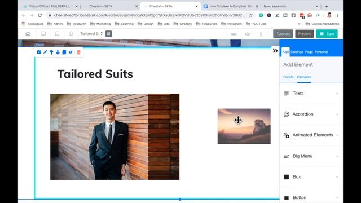Screen dimensions: 361x203
Task: Open the Tailored Suits page selector
Action: [x=91, y=34]
